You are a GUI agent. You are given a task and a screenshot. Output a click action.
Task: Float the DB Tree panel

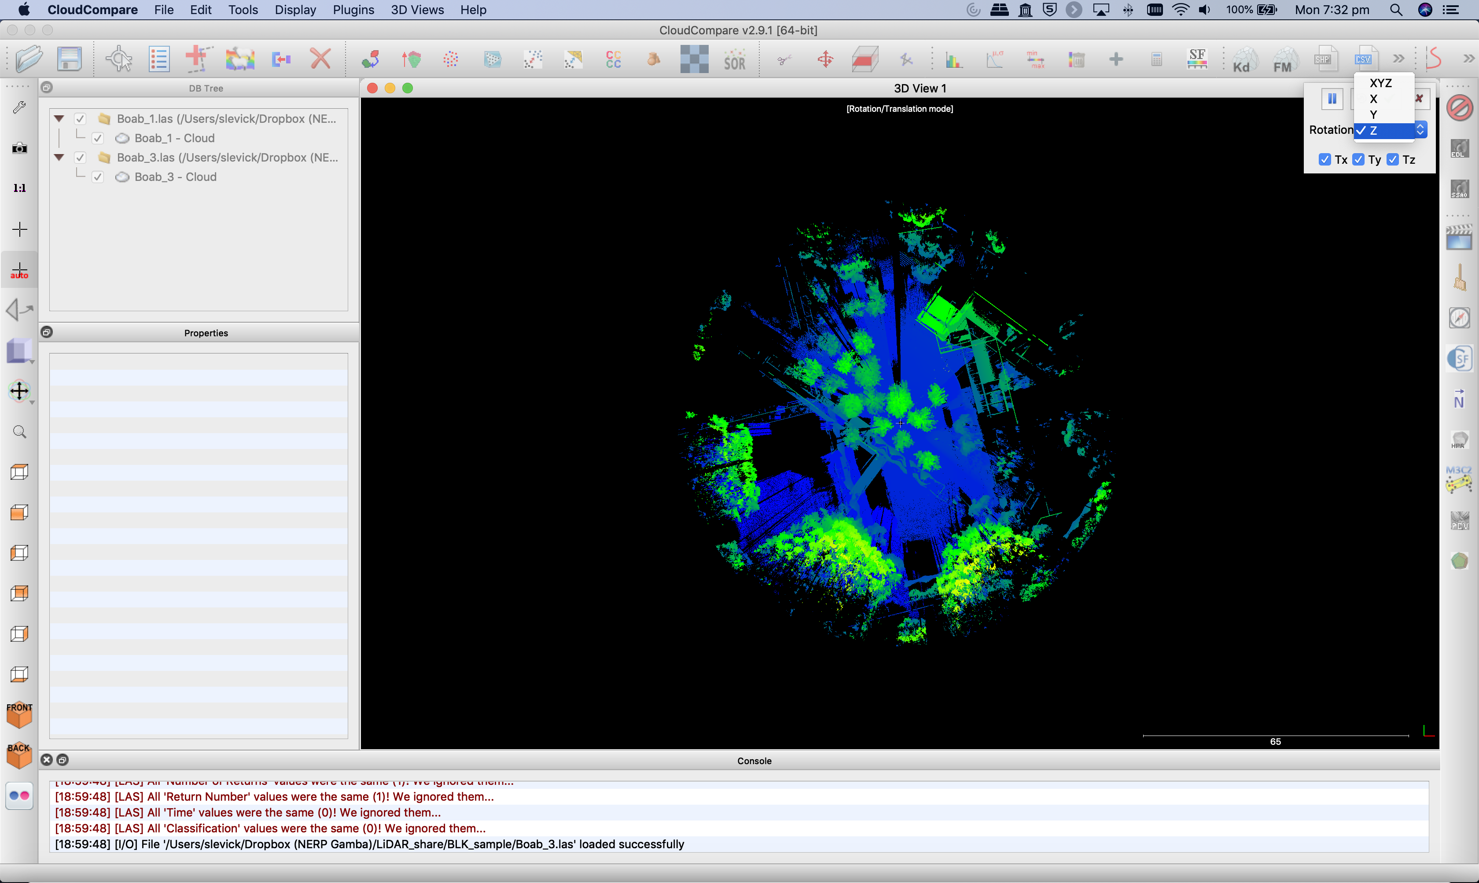tap(46, 88)
